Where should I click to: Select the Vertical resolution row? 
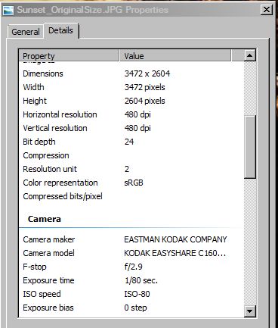click(131, 128)
